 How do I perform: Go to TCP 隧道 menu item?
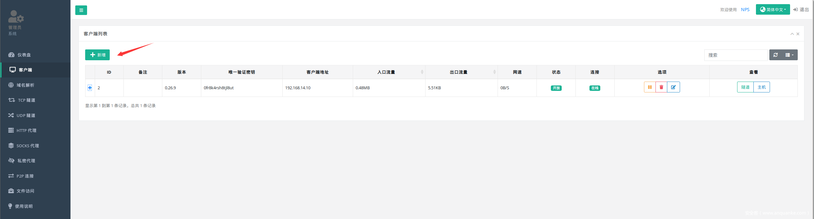[x=26, y=100]
